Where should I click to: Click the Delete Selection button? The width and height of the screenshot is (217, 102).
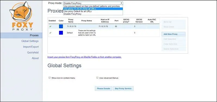(x=173, y=49)
